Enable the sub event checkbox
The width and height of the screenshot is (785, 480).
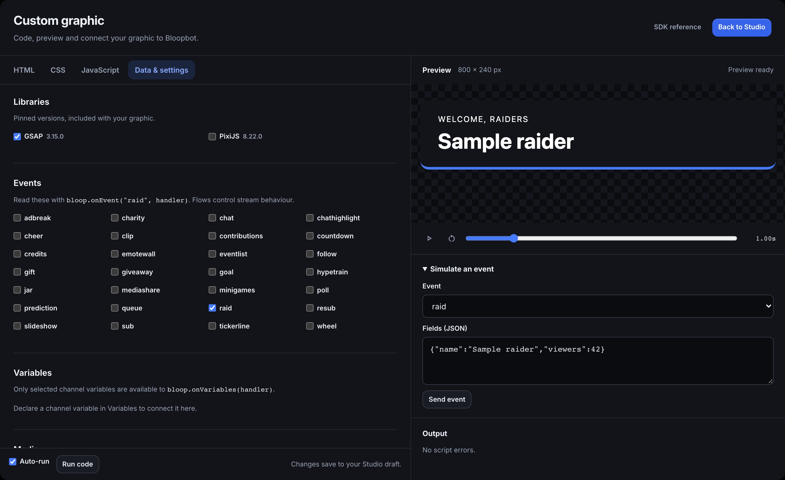115,326
